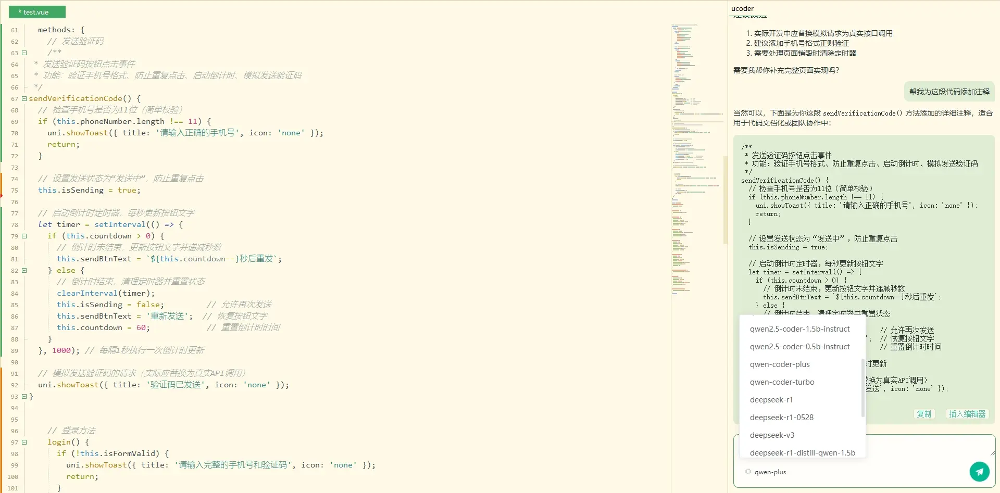Click the model list scrollbar
The height and width of the screenshot is (493, 1000).
coord(863,388)
